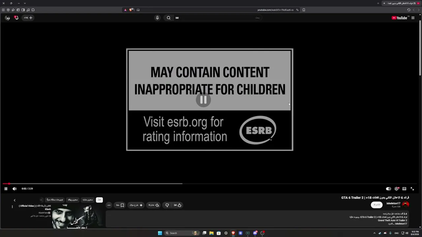
Task: Open the Brave VPN shield icon
Action: pos(8,10)
